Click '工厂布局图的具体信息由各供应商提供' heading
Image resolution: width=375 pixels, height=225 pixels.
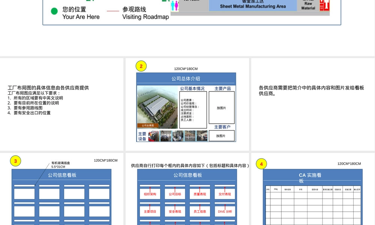(x=48, y=88)
